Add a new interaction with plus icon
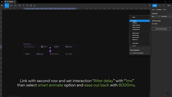The image size is (172, 97). [170, 13]
